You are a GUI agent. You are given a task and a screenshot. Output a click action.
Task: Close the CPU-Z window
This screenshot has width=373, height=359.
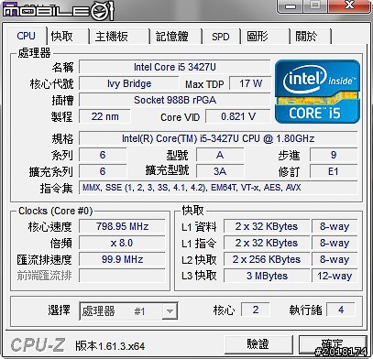tap(348, 5)
